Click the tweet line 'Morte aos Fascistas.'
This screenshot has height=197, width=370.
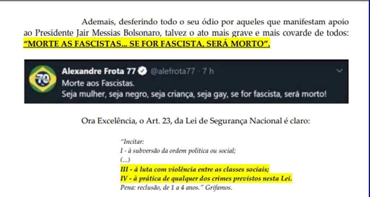pyautogui.click(x=98, y=83)
